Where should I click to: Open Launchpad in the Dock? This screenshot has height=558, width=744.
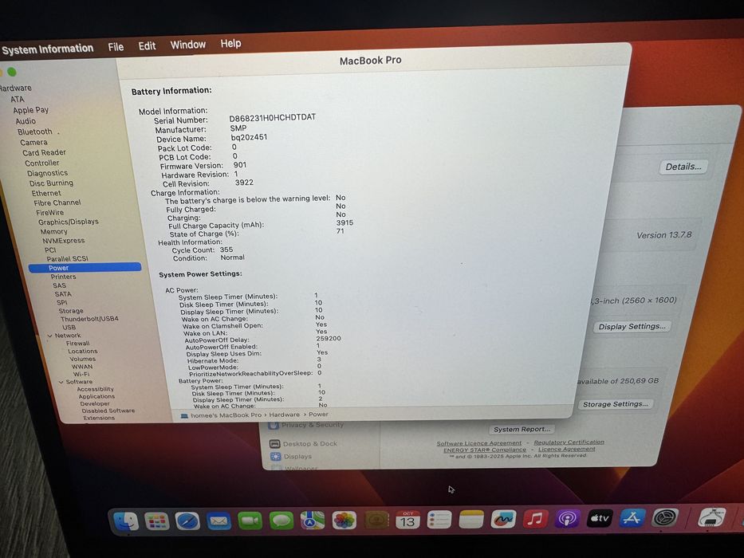pos(157,521)
